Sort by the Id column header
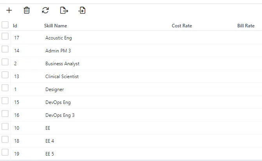Screen dimensions: 262x161 (15, 26)
